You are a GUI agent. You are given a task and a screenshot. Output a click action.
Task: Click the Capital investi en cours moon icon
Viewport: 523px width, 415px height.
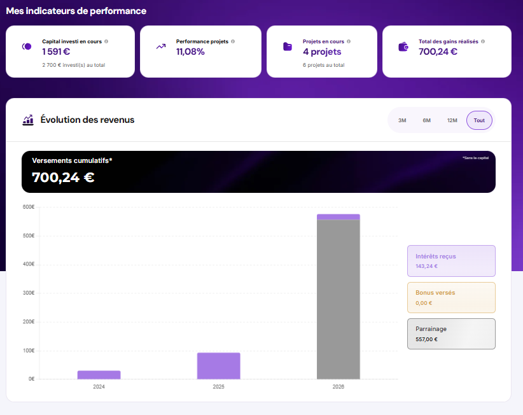pos(27,46)
